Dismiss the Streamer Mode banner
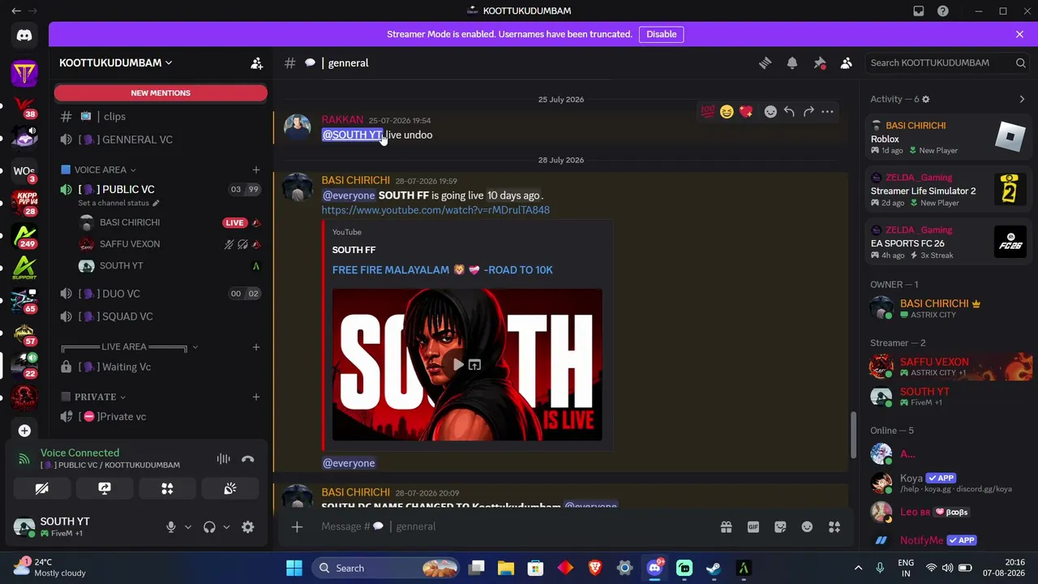The width and height of the screenshot is (1038, 584). (1019, 34)
